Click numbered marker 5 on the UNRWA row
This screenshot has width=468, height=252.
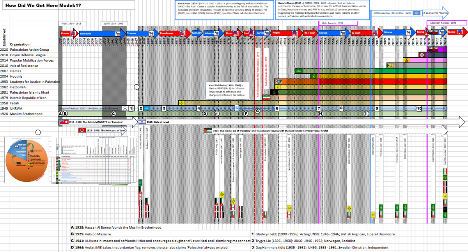[237, 108]
